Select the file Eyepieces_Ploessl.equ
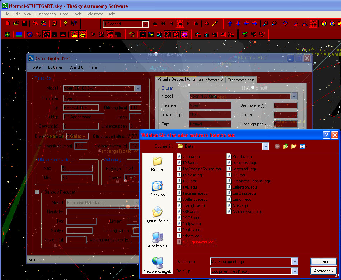The image size is (341, 280). 249,181
